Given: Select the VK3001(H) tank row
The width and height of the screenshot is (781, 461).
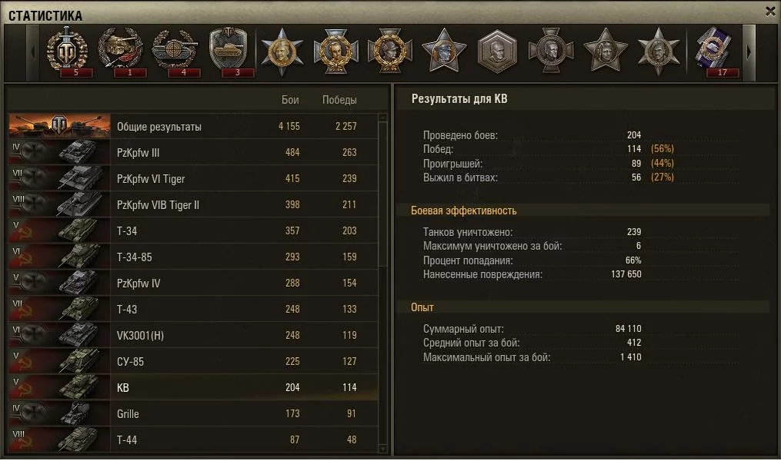Looking at the screenshot, I should coord(193,335).
